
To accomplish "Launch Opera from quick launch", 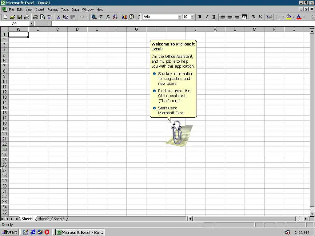I will [x=47, y=232].
